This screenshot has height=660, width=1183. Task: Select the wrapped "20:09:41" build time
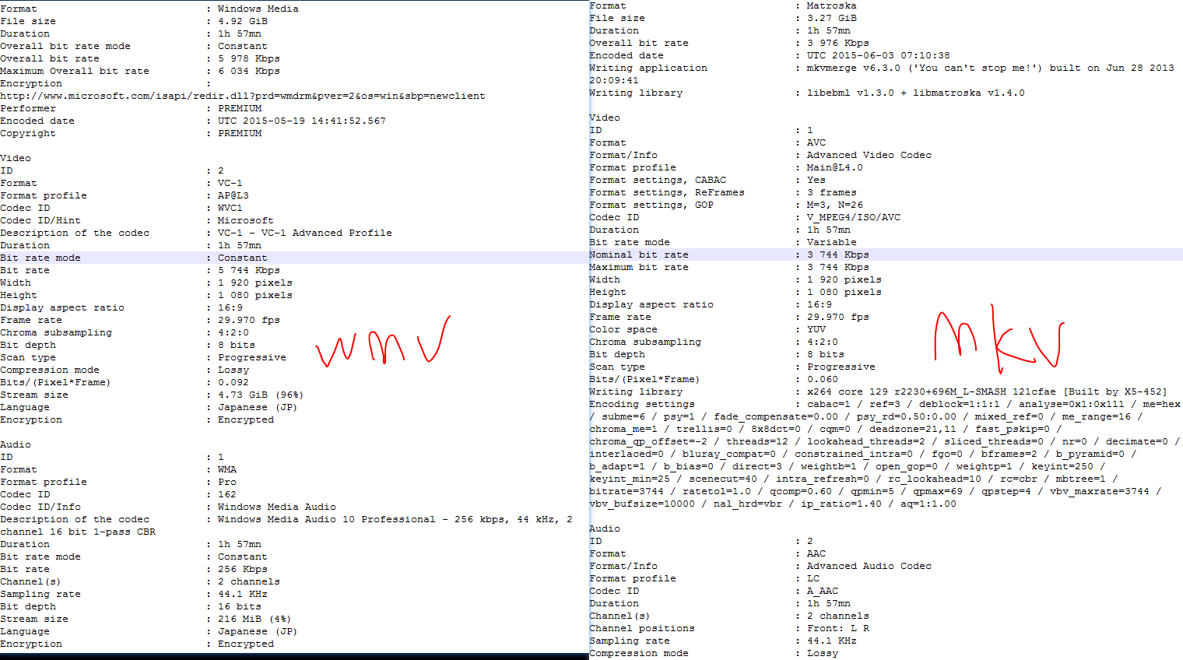pos(614,80)
